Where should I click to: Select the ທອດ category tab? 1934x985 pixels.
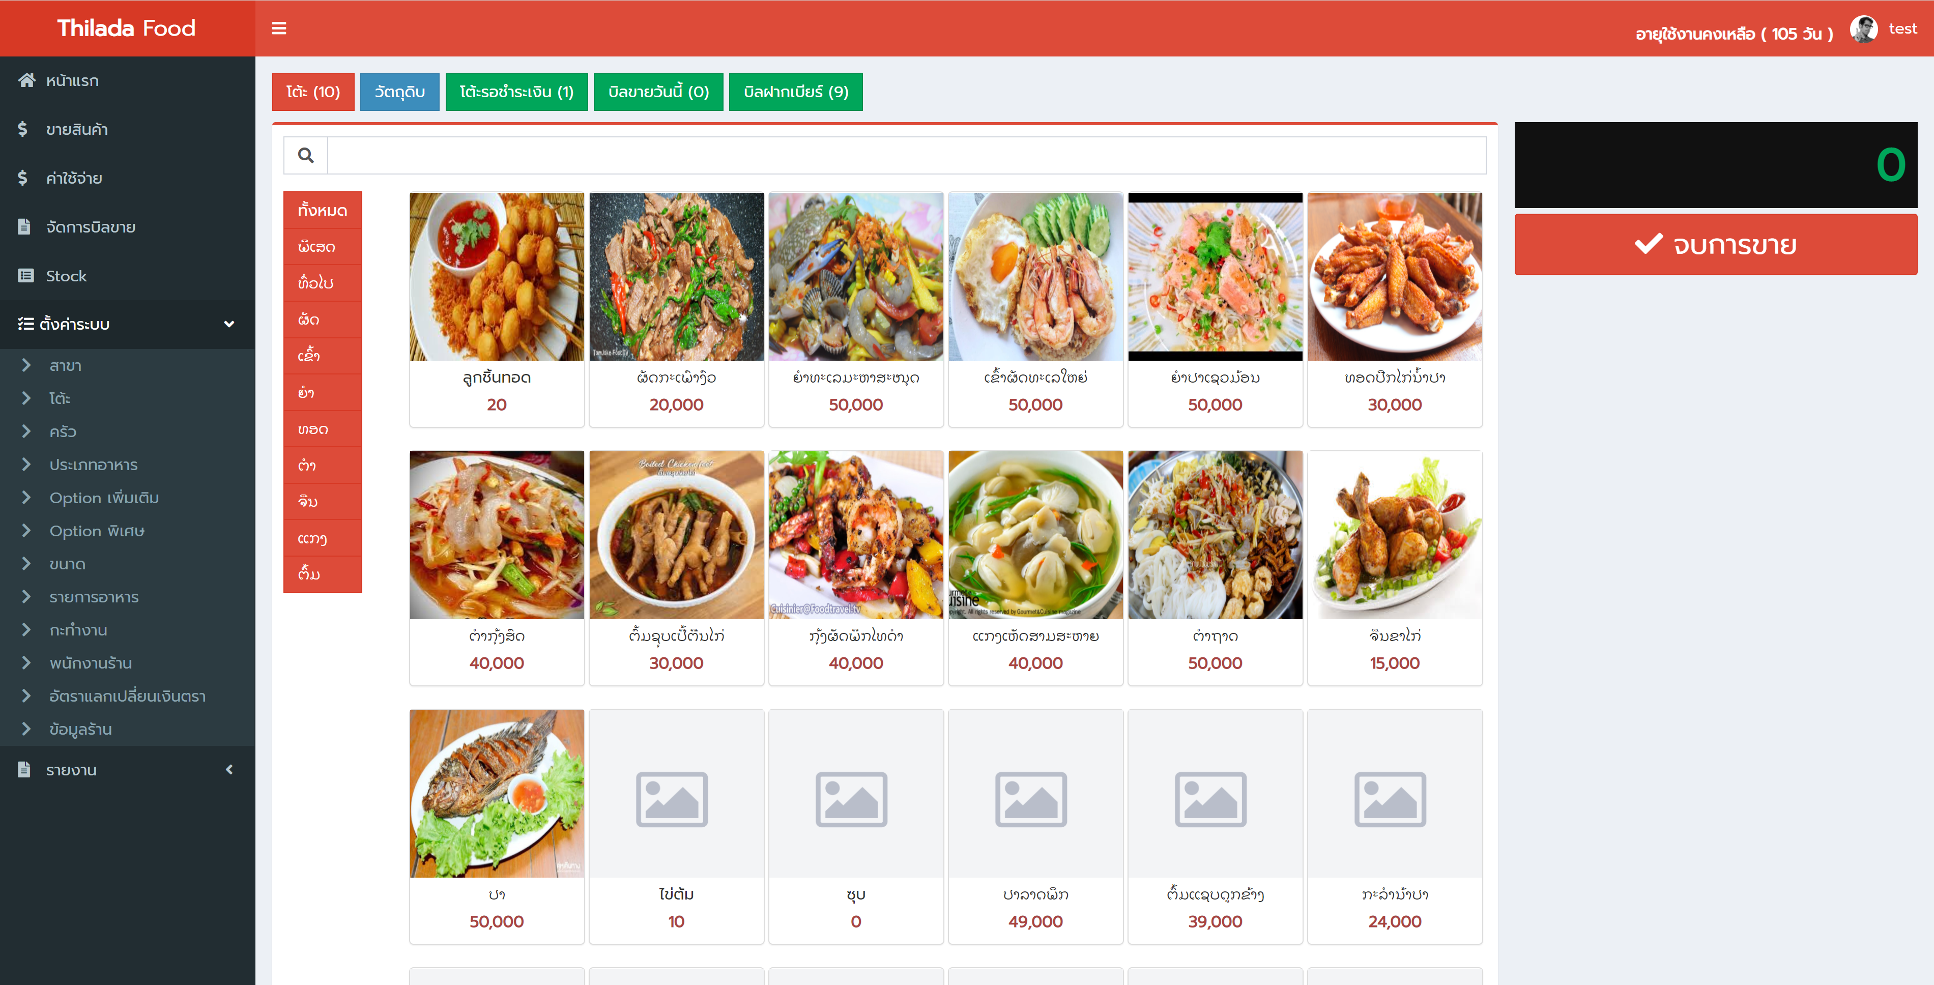click(323, 429)
